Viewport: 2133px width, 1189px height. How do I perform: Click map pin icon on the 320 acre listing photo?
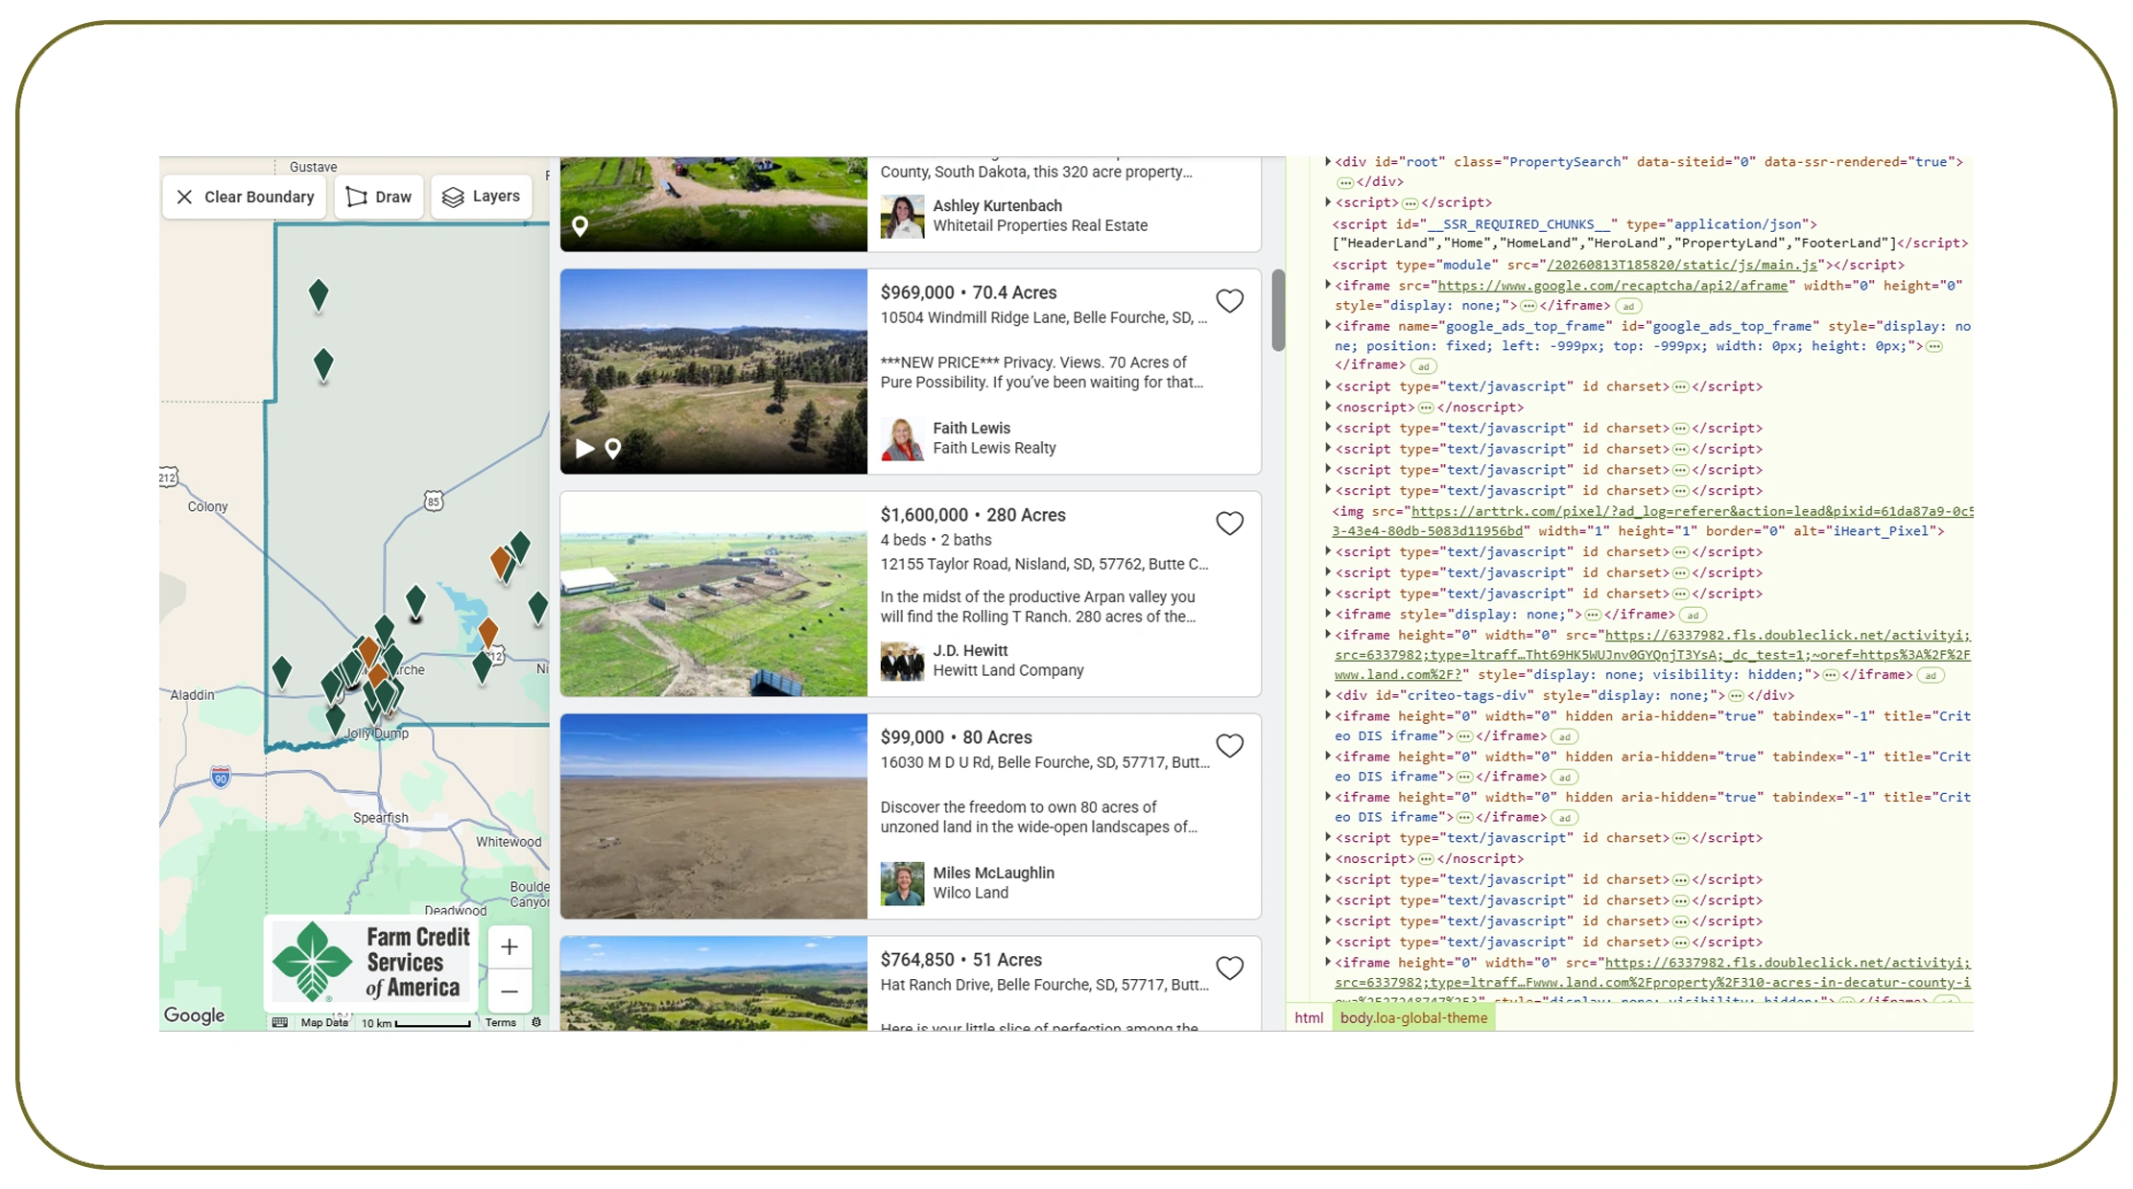(x=581, y=226)
